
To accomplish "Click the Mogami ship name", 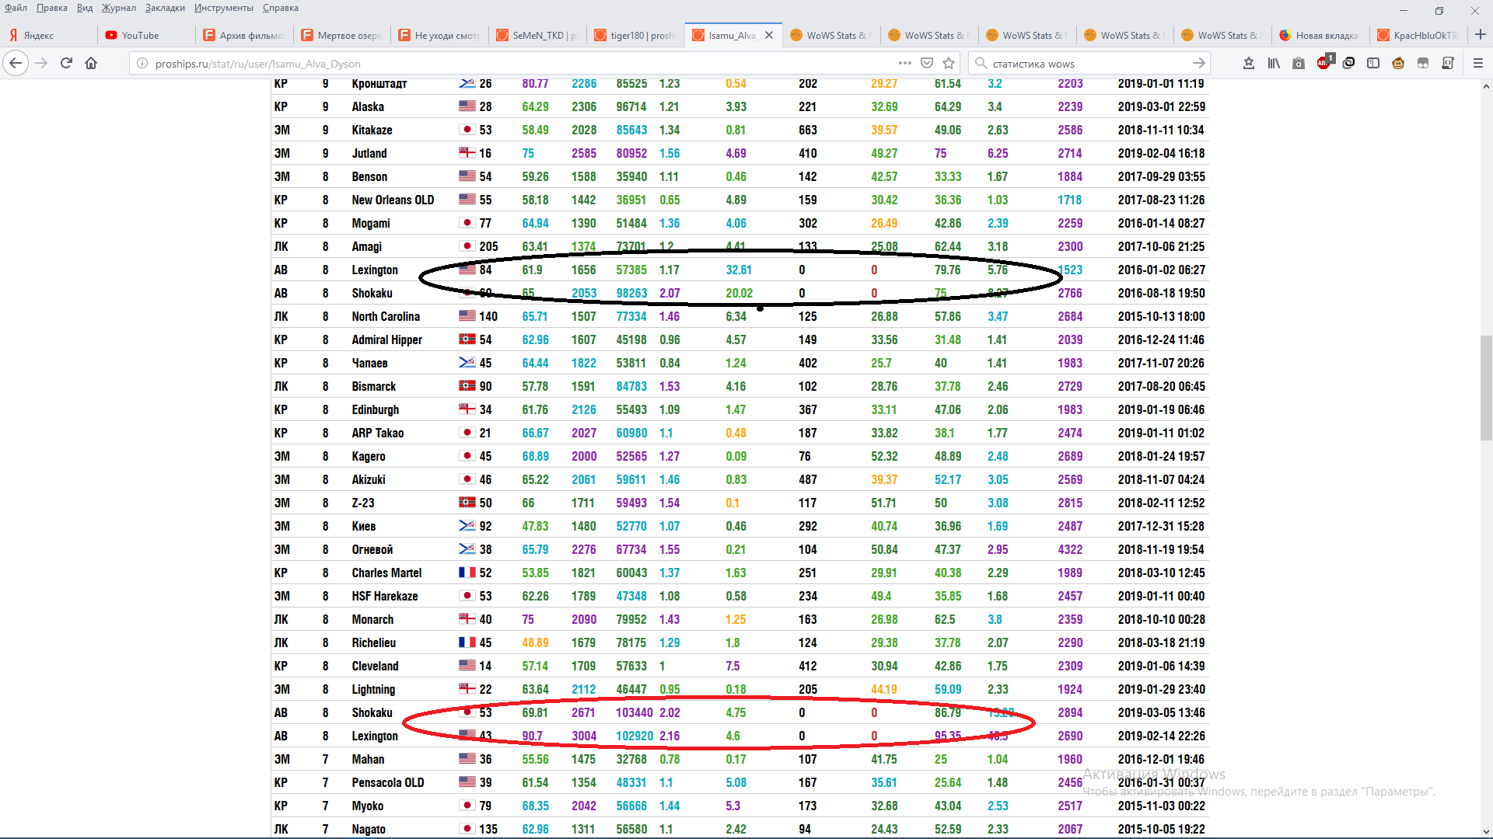I will point(371,223).
